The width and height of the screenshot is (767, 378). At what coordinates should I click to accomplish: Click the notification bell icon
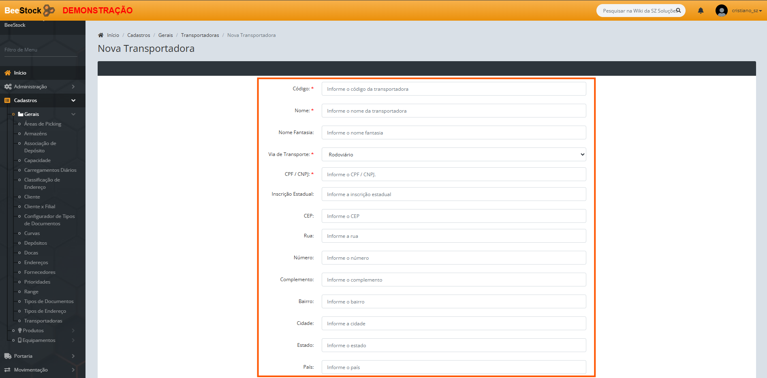(701, 11)
